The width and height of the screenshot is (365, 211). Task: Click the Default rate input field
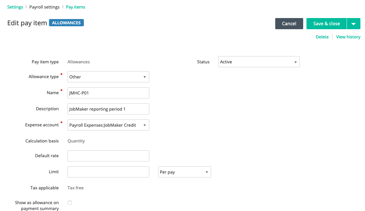click(108, 156)
